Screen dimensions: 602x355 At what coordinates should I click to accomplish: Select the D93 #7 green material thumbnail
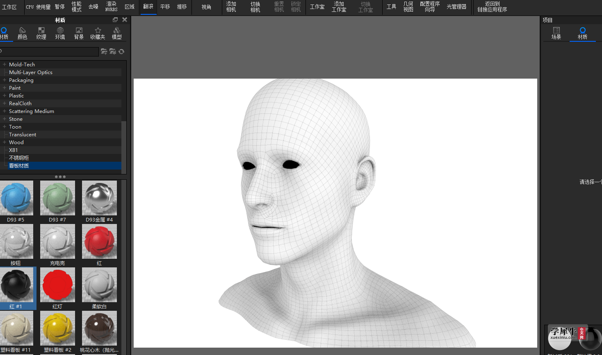(57, 198)
